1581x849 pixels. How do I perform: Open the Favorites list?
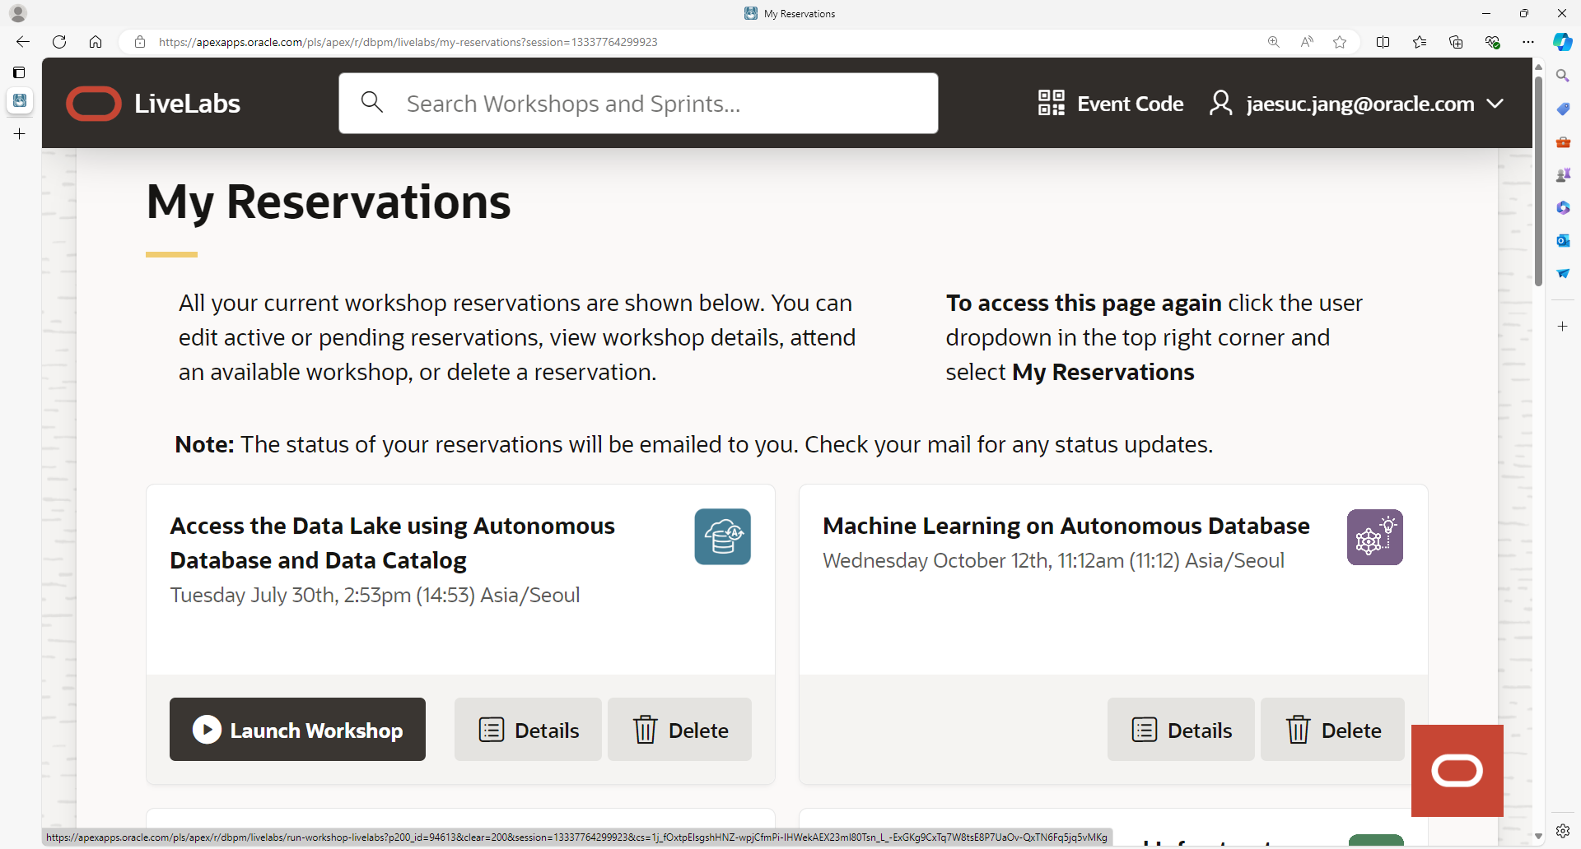pyautogui.click(x=1420, y=42)
